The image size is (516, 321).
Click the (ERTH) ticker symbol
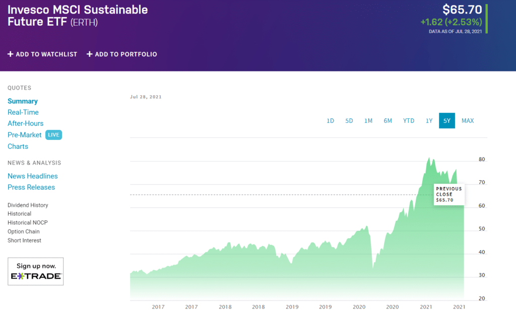tap(84, 22)
